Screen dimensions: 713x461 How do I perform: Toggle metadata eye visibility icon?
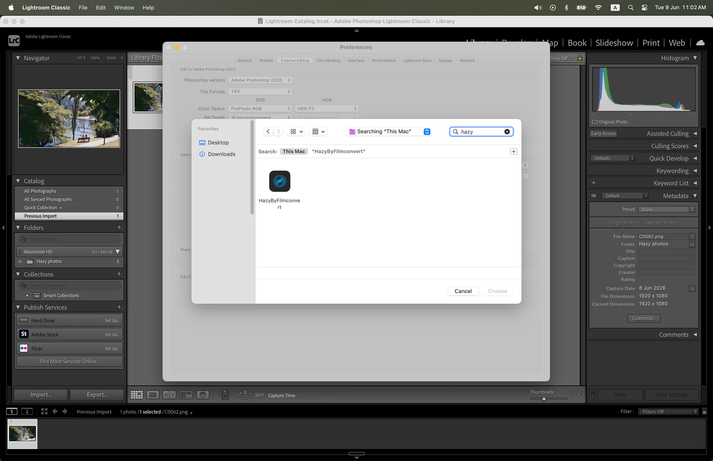coord(594,196)
